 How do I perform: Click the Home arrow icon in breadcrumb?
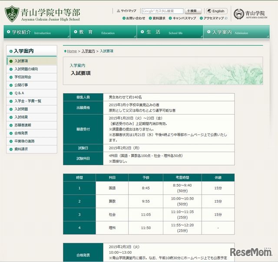tap(65, 51)
